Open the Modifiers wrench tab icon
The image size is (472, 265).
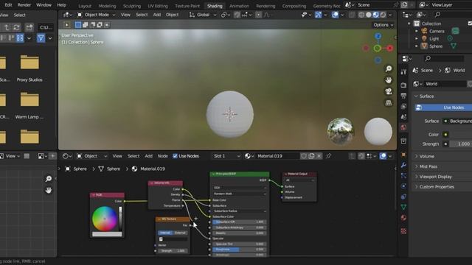403,165
